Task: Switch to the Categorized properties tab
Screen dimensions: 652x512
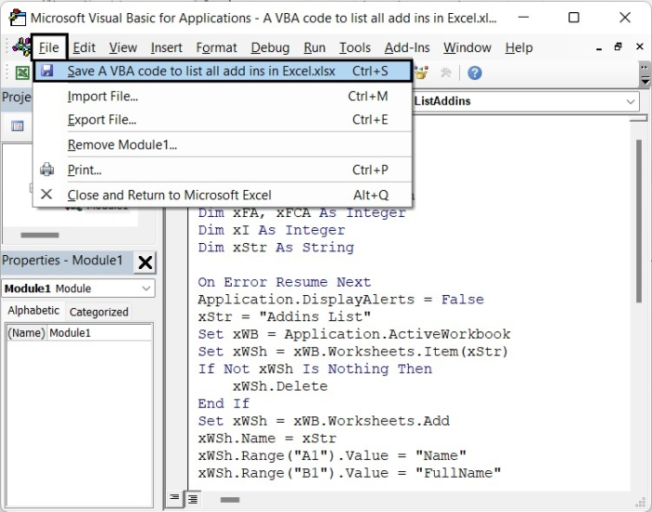Action: tap(99, 312)
